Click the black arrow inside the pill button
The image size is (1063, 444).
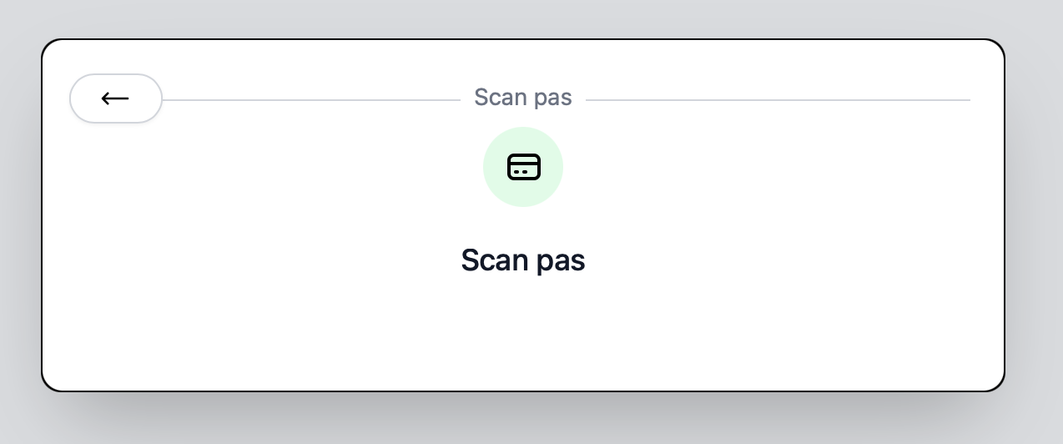tap(115, 98)
